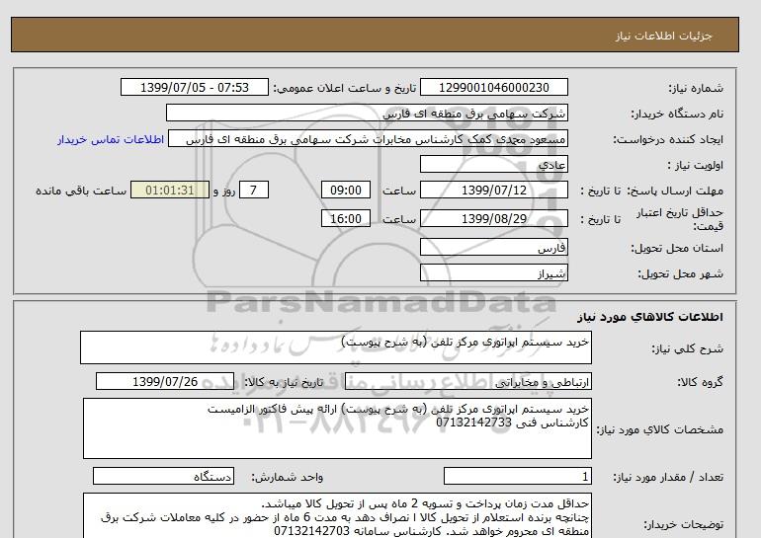Click the label مشخصات کالای مورد نیاز
This screenshot has width=761, height=538.
[659, 429]
